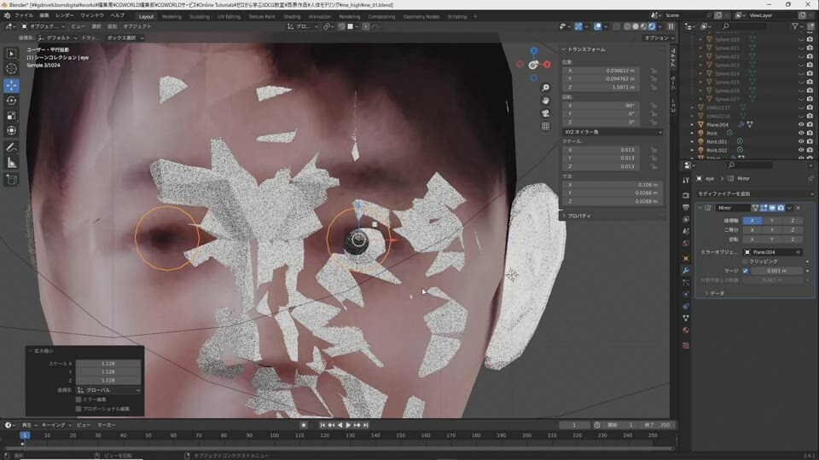
Task: Click the zoom magnifier icon in the viewport
Action: [545, 88]
